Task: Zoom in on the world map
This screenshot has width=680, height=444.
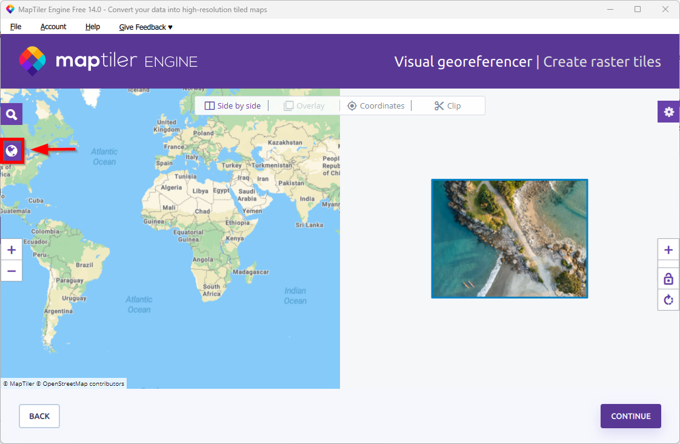Action: tap(12, 250)
